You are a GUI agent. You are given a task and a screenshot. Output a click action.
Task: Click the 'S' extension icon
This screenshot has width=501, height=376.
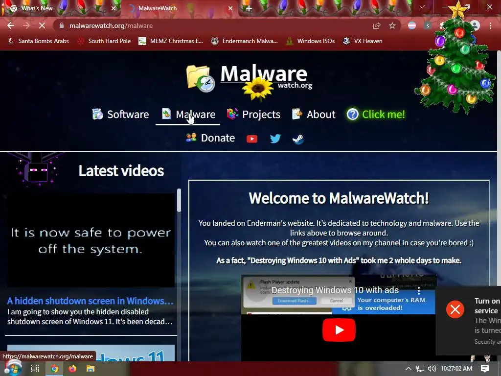pyautogui.click(x=428, y=25)
